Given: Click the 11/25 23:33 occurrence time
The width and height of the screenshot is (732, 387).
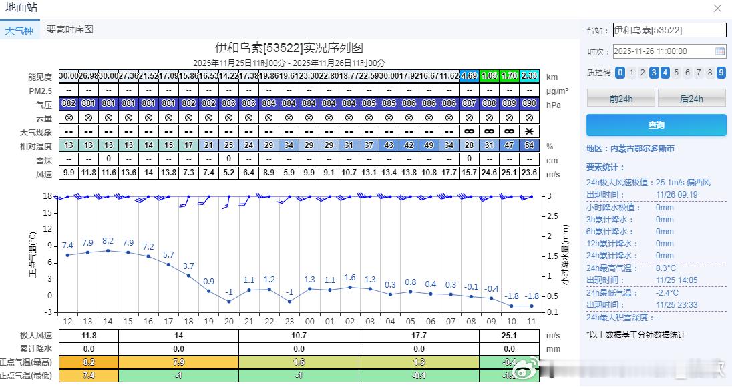Looking at the screenshot, I should tap(677, 305).
